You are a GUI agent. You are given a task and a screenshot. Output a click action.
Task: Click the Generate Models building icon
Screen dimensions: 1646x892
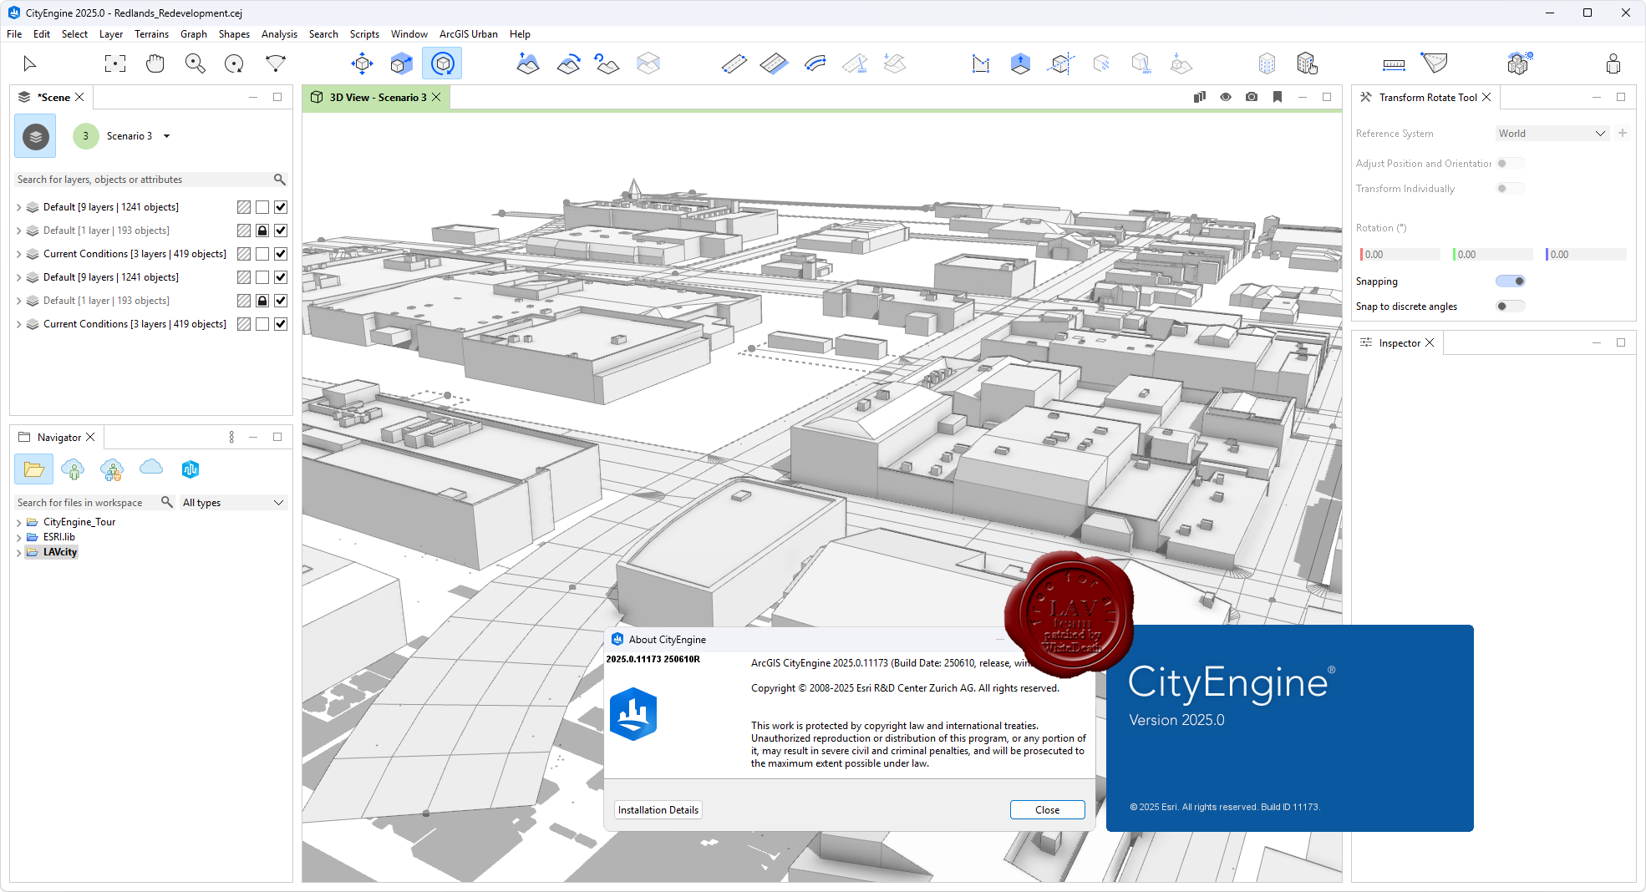(x=1267, y=63)
